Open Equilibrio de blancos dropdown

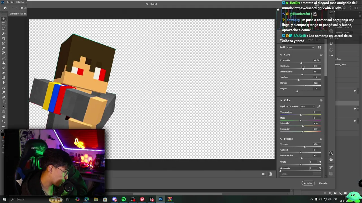tap(307, 107)
